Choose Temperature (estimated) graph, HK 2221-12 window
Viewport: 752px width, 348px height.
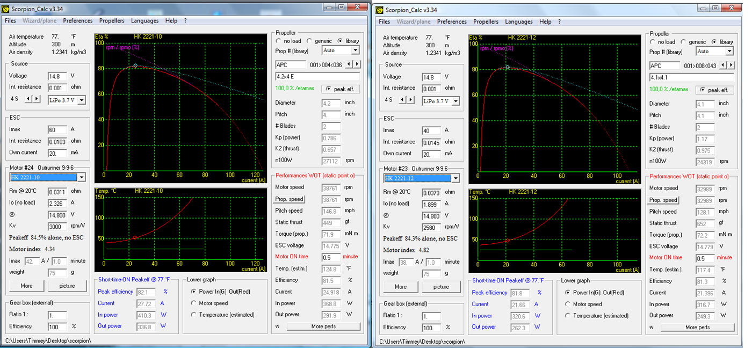[568, 316]
